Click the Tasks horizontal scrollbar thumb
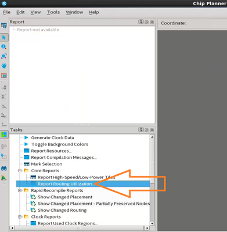This screenshot has height=232, width=227. tap(78, 228)
